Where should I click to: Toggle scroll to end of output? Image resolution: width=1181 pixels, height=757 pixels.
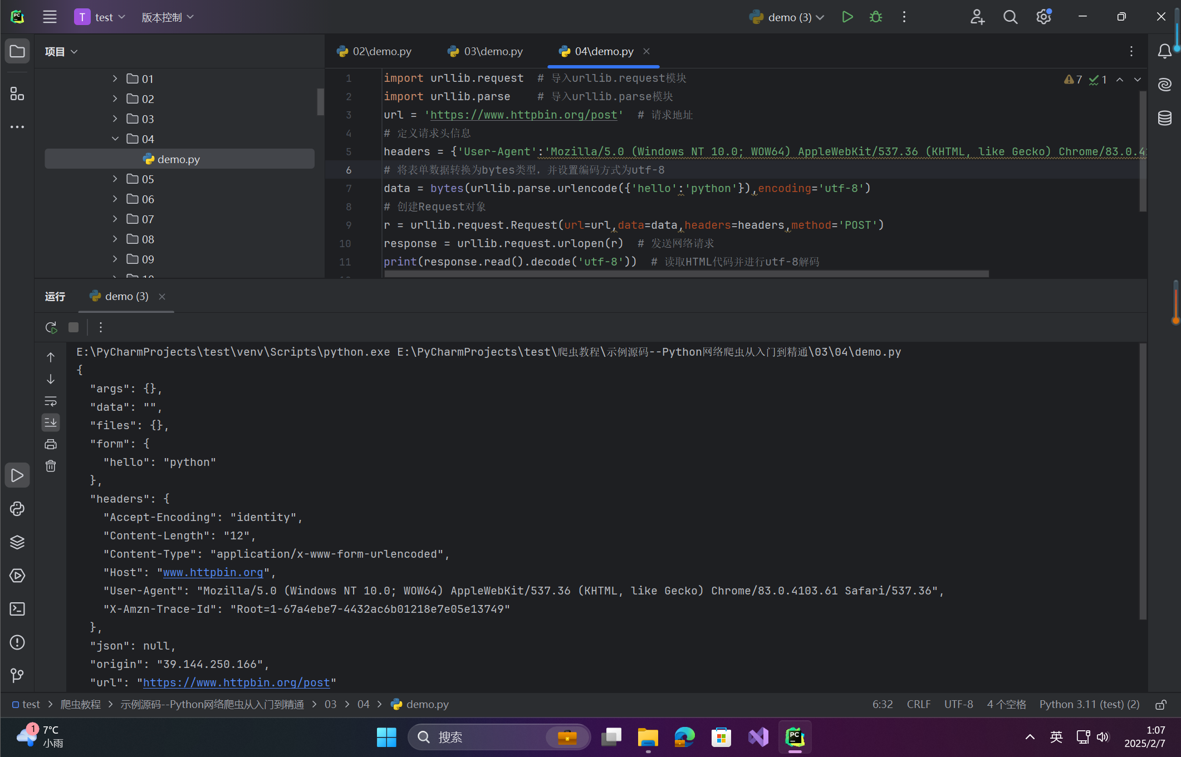point(51,422)
